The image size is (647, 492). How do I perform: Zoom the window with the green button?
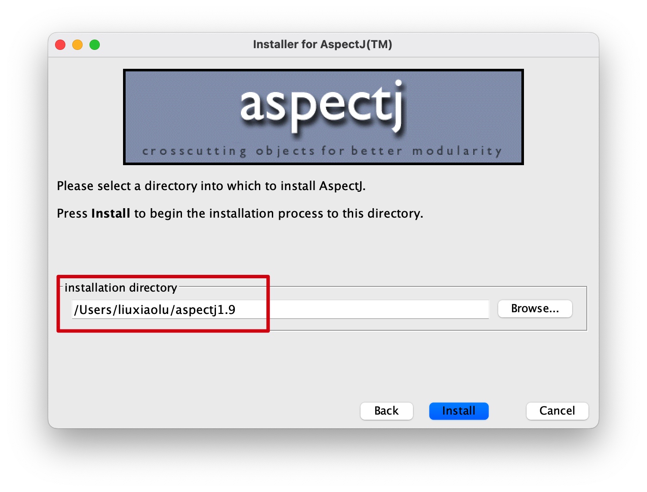(x=95, y=45)
